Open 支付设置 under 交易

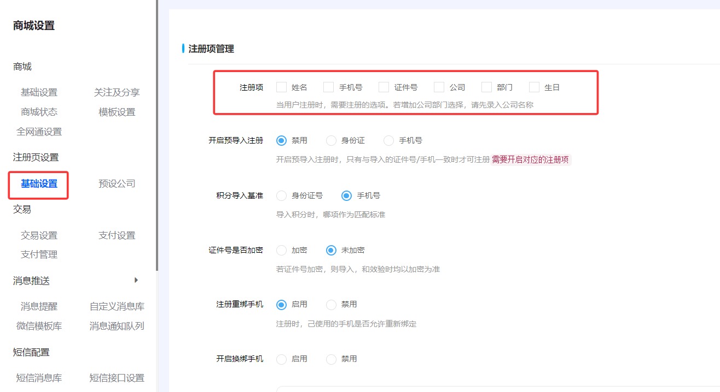tap(117, 236)
